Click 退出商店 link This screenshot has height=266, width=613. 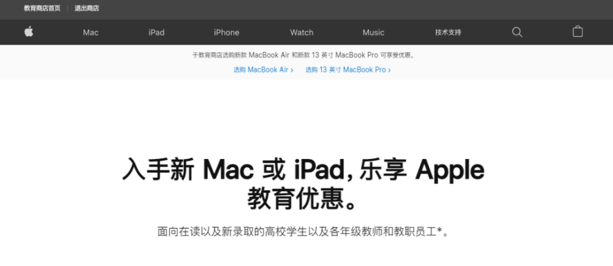pyautogui.click(x=87, y=8)
